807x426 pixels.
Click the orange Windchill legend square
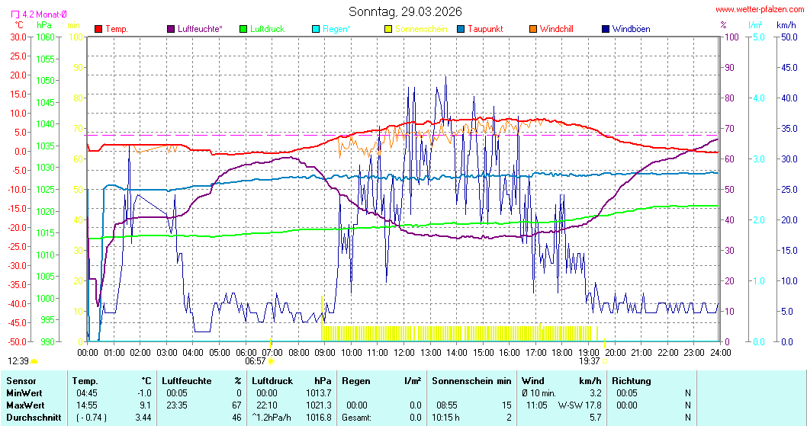click(532, 29)
